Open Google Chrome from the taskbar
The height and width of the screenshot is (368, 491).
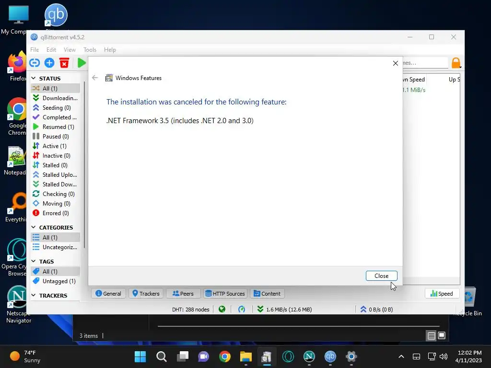coord(225,356)
